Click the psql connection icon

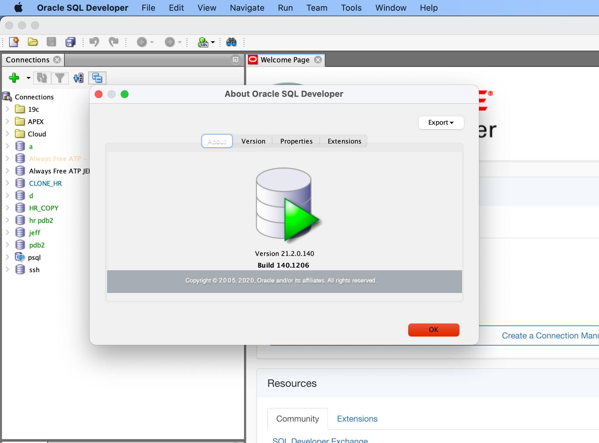[x=20, y=258]
